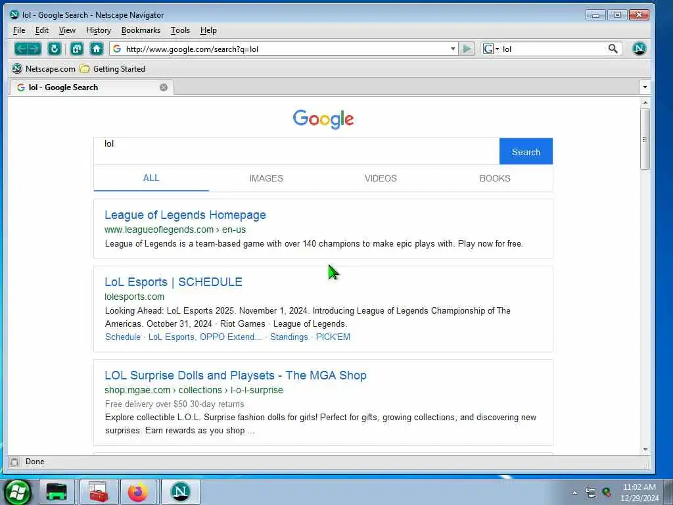Click the status bar page icon beside Done
Viewport: 673px width, 505px height.
[x=14, y=462]
